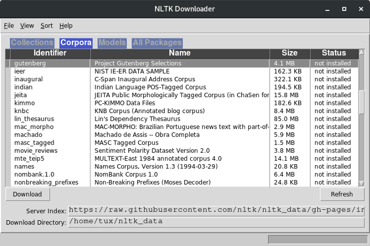Select the indian identifier

(24, 87)
